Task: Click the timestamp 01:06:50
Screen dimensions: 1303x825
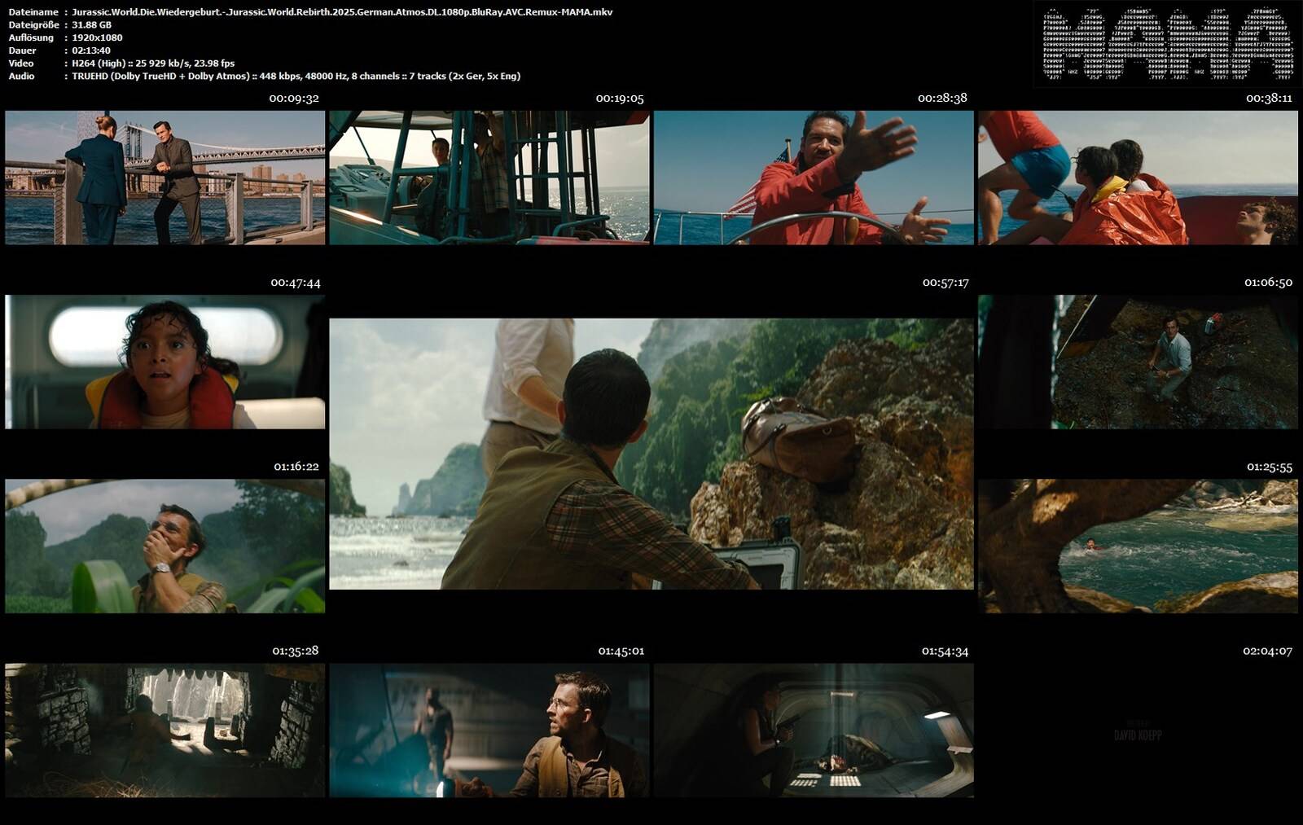Action: [1268, 283]
